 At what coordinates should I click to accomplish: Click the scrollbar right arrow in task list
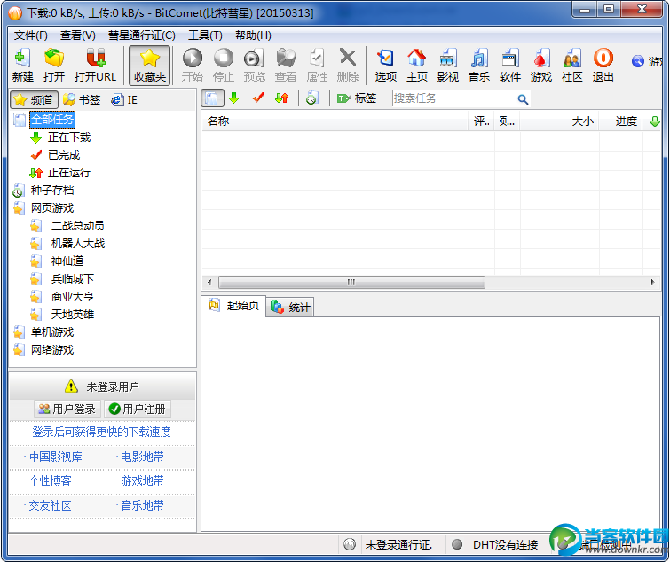click(x=652, y=282)
